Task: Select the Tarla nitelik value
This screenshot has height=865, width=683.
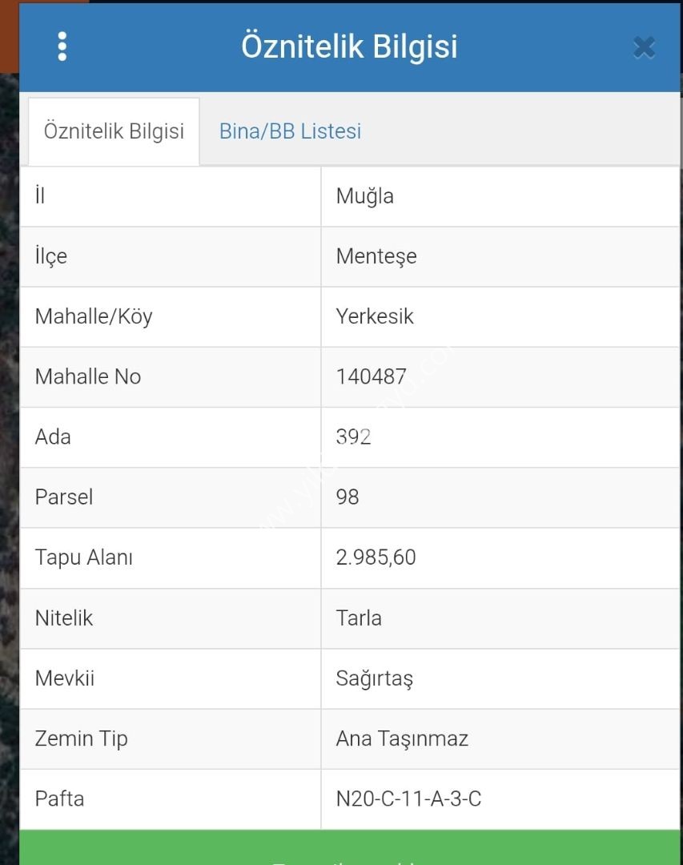Action: pyautogui.click(x=359, y=618)
